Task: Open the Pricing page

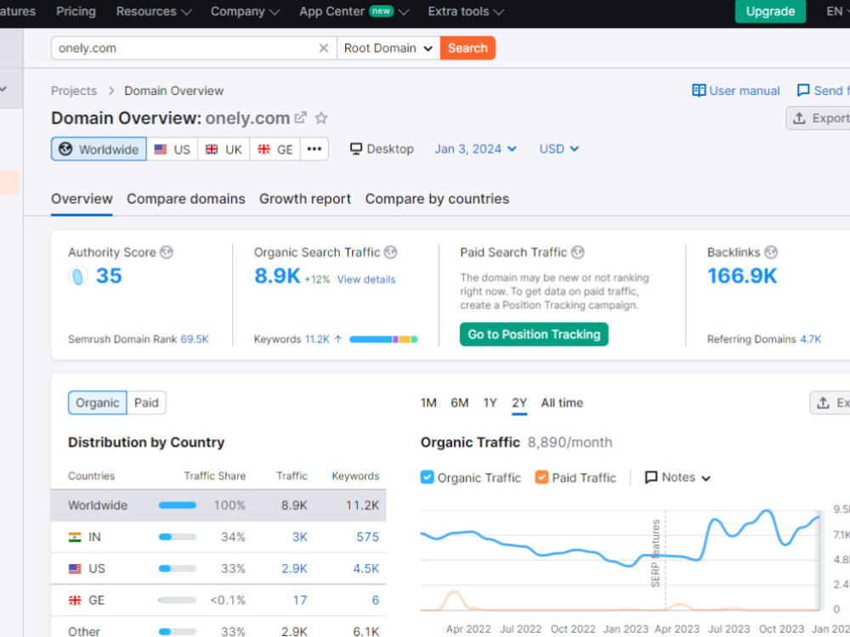Action: pos(76,11)
